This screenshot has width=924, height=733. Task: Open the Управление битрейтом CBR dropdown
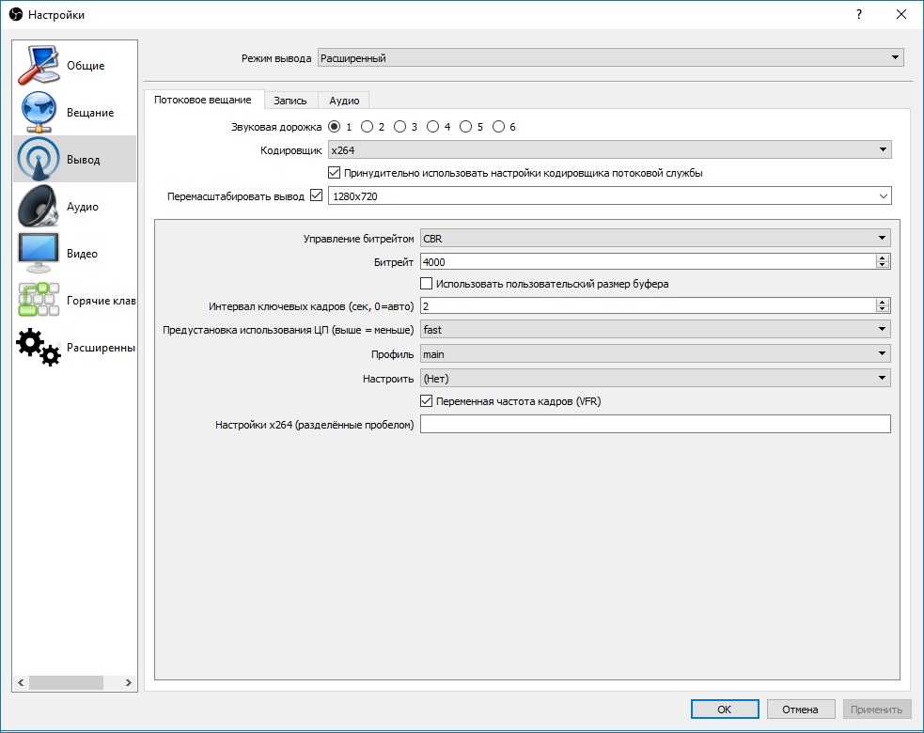(x=655, y=238)
